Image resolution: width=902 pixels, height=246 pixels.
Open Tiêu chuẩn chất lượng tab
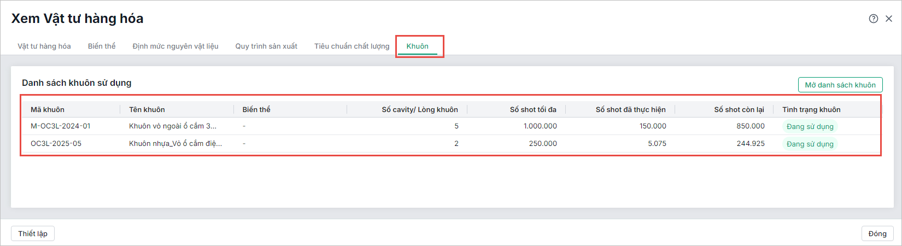point(352,46)
